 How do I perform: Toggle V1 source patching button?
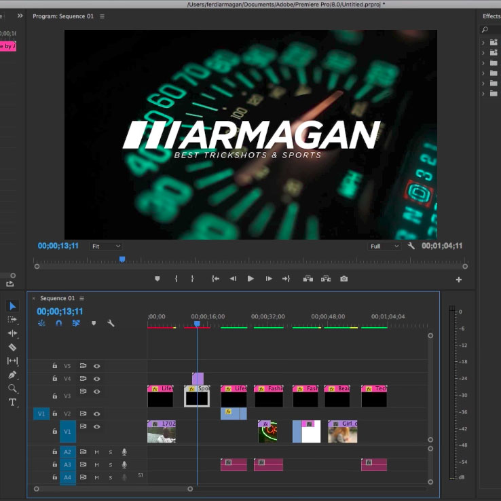click(x=41, y=414)
